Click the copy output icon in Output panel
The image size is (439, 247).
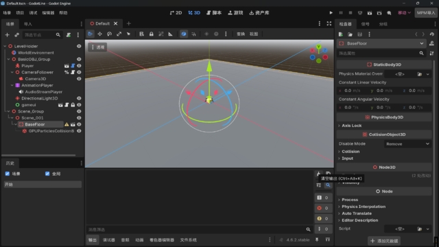pos(328,174)
